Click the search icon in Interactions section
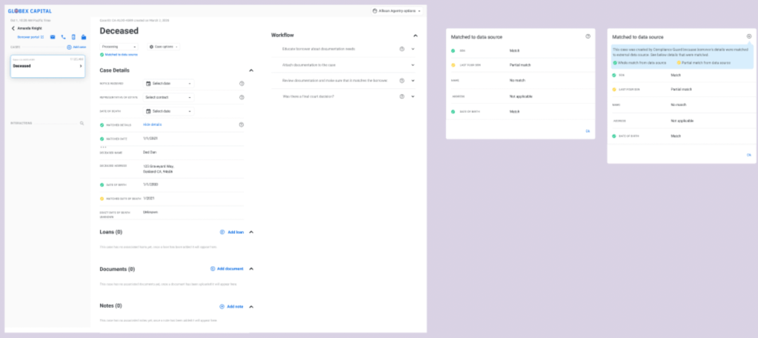 tap(82, 123)
